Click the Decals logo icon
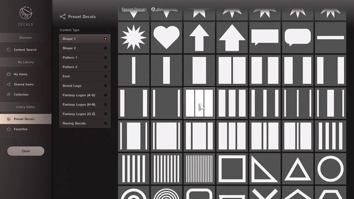Viewport: 354px width, 199px height. click(x=26, y=13)
